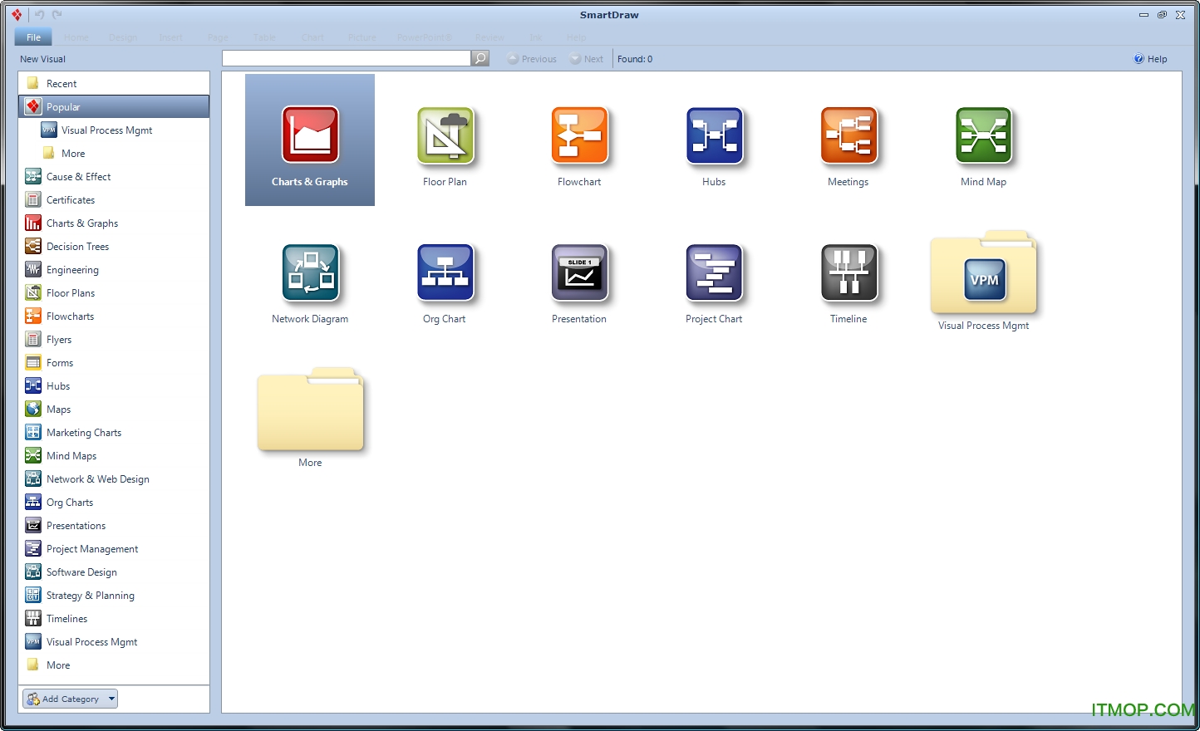Switch to the Chart ribbon tab
This screenshot has height=731, width=1200.
pyautogui.click(x=312, y=37)
